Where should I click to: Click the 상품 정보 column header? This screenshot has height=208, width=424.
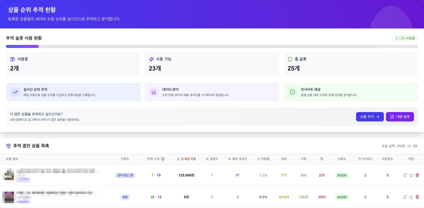coord(12,159)
